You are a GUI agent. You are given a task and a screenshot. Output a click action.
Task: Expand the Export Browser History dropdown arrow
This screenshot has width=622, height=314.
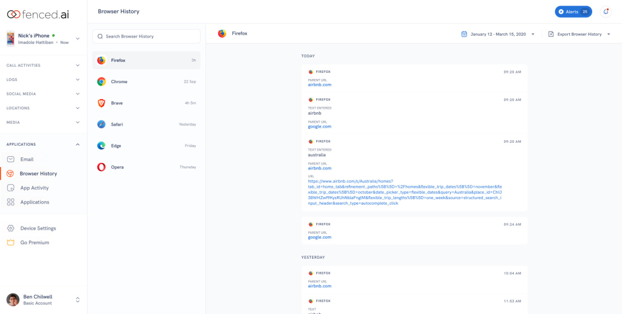[609, 35]
